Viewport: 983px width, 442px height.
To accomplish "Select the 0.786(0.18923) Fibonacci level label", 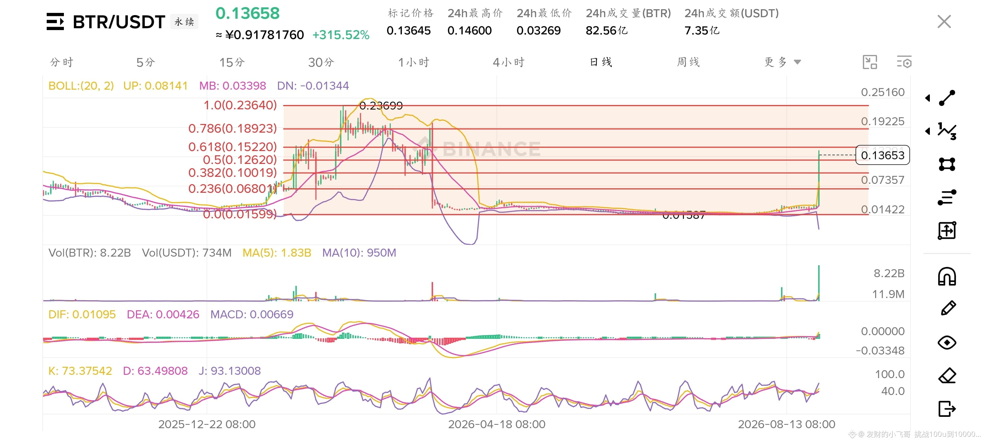I will pos(233,129).
